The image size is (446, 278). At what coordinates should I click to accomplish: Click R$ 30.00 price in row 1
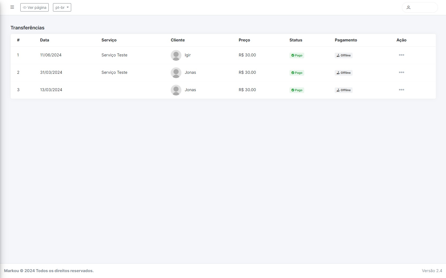[x=247, y=55]
